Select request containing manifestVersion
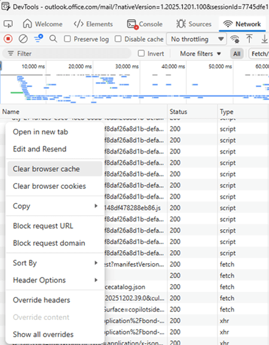The image size is (269, 345). (x=134, y=264)
